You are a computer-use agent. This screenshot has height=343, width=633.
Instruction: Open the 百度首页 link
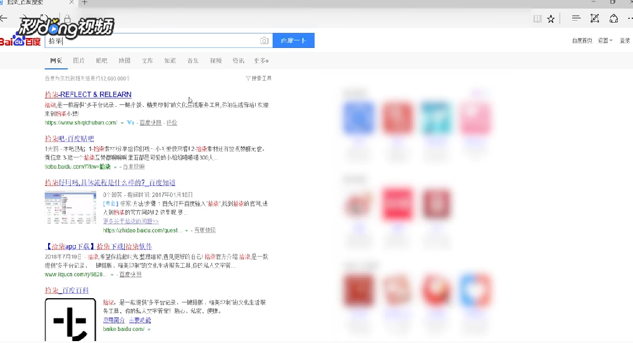(582, 40)
